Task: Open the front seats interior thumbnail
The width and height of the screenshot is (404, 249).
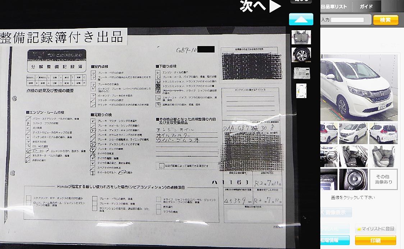Action: tap(353, 156)
